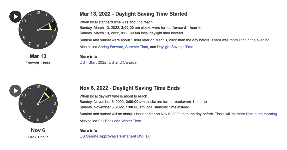Open the Spring Forward link
Viewport: 287px width, 150px height.
coord(110,47)
